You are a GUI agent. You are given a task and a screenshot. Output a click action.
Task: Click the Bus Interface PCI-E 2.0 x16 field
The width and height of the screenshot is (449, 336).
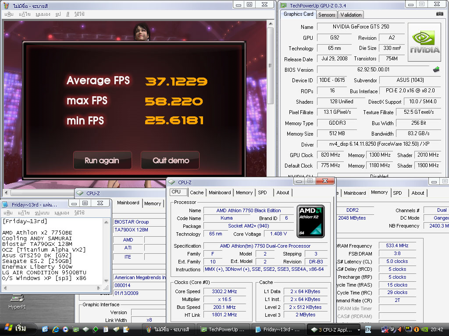pyautogui.click(x=410, y=91)
